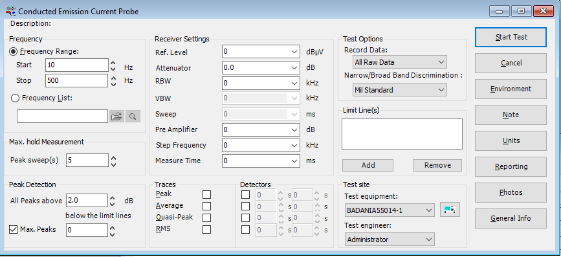Open the Environment settings button
The height and width of the screenshot is (257, 561).
511,89
